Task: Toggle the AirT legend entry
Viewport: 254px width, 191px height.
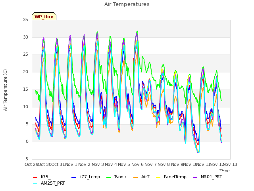Action: click(x=141, y=177)
